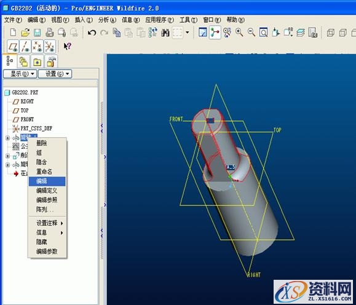356x305 pixels.
Task: Choose 编辑参数 from the context menu
Action: [x=47, y=252]
